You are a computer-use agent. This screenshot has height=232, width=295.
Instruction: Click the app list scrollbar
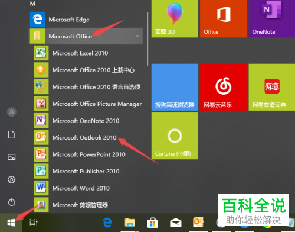coord(147,38)
